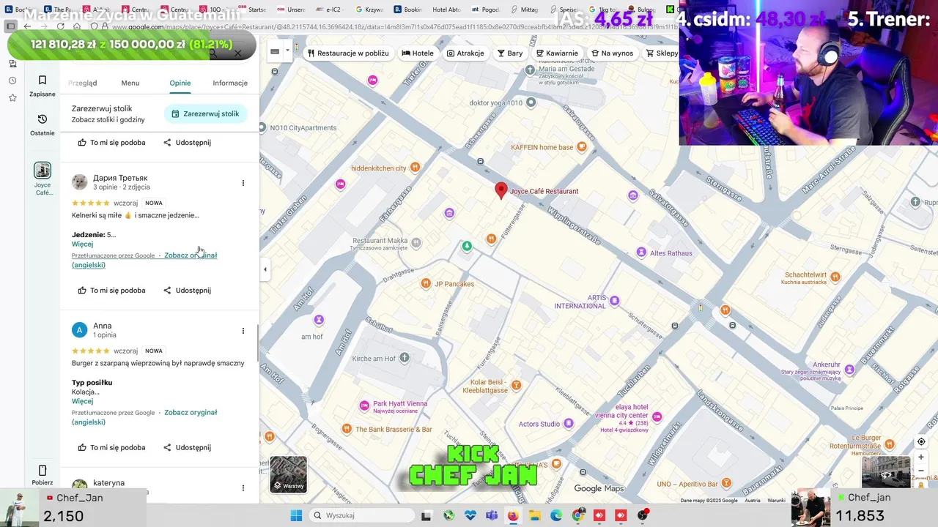Click the ARTIS INTERNATIONAL map marker

pyautogui.click(x=614, y=301)
